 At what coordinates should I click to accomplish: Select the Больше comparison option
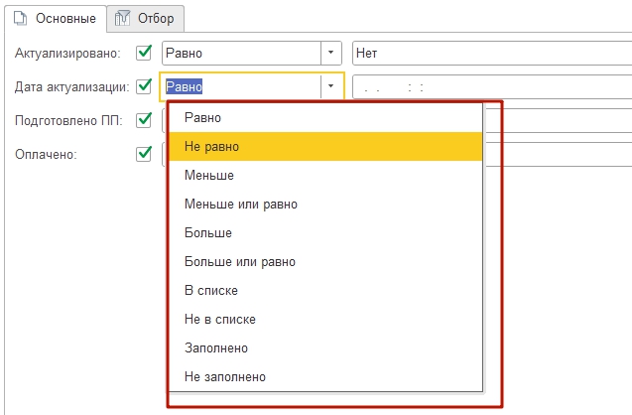click(207, 233)
